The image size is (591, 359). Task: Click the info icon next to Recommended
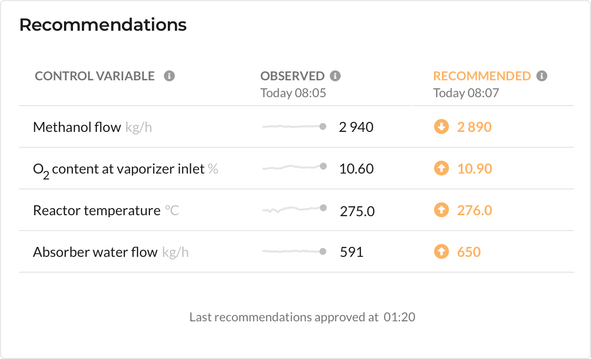(x=542, y=76)
